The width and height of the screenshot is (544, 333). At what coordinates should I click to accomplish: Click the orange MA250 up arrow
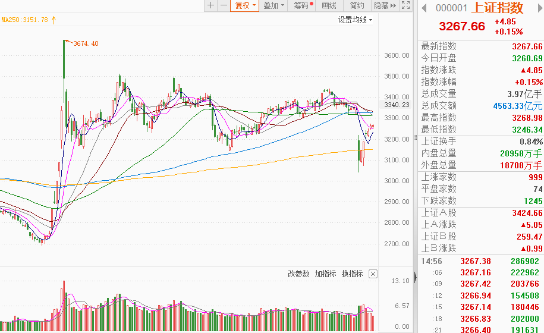[x=54, y=20]
